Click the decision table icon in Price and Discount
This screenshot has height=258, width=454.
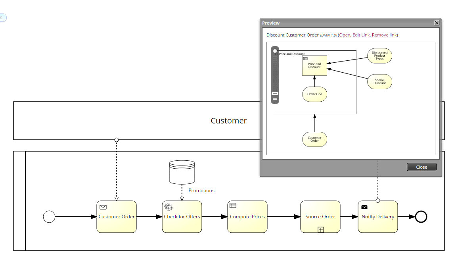coord(305,58)
